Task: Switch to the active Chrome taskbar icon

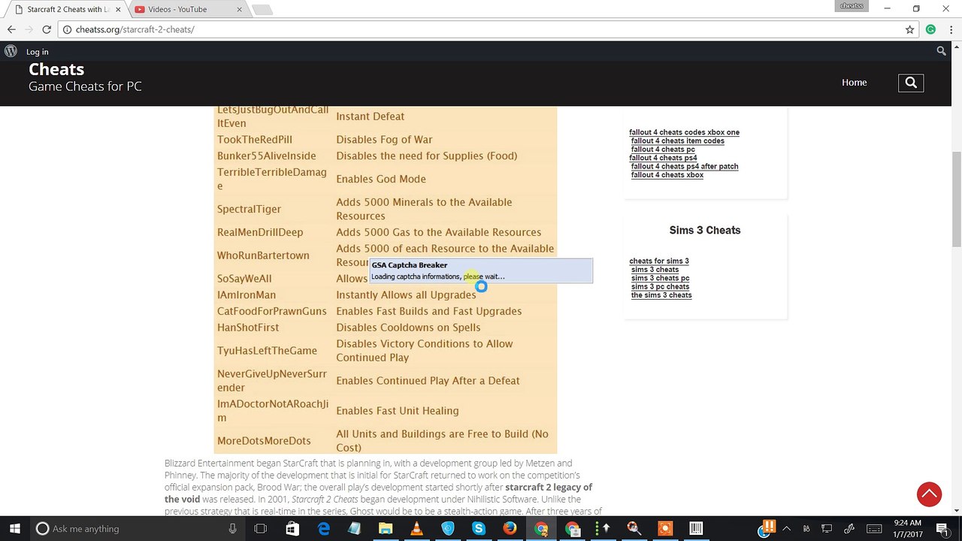Action: click(x=541, y=528)
